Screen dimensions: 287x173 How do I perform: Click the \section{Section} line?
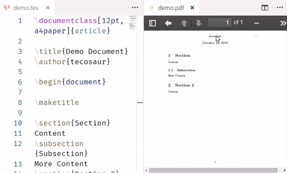pyautogui.click(x=72, y=123)
